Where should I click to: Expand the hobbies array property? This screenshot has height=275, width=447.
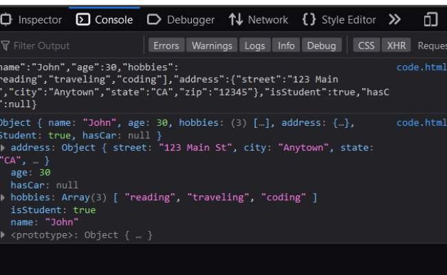tap(3, 197)
